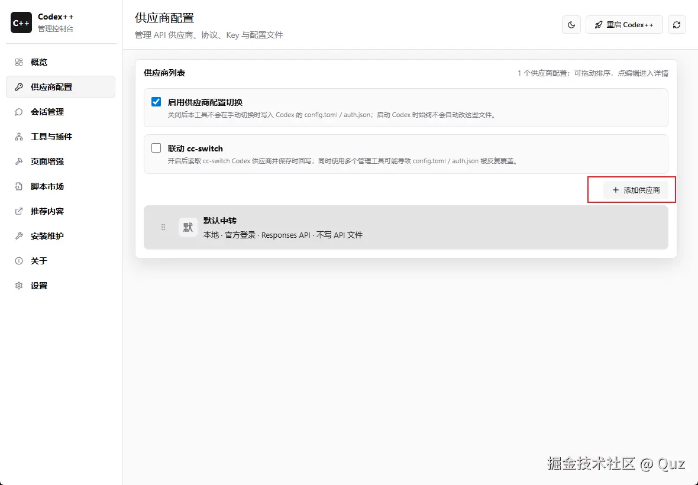
Task: Switch to 页面增强
Action: point(60,161)
